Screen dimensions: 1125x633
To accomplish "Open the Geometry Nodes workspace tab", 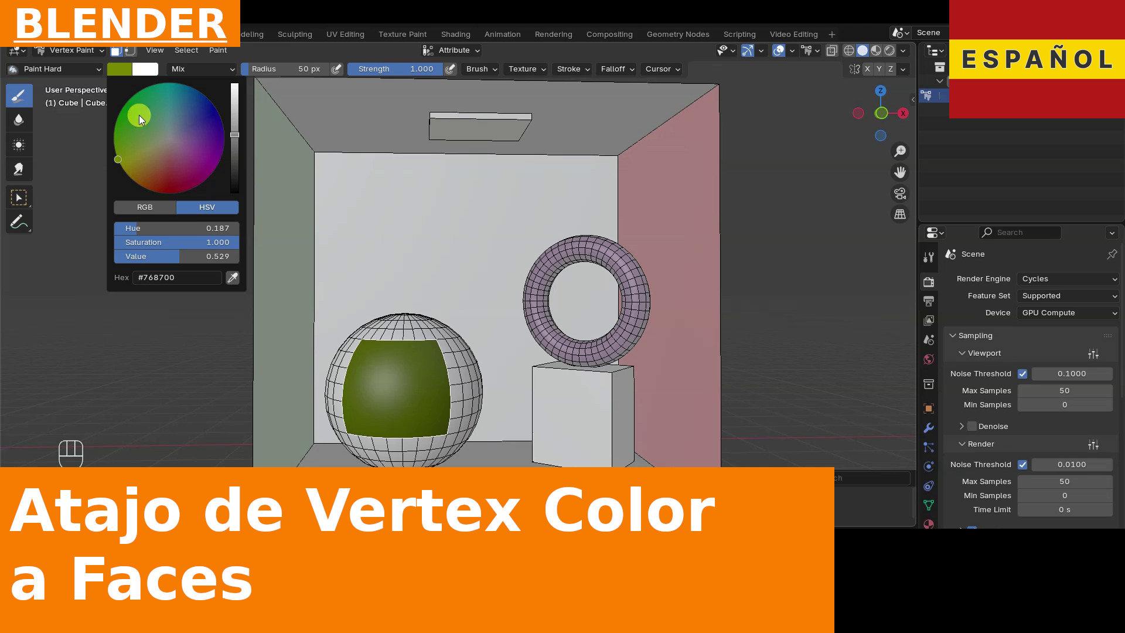I will 678,35.
